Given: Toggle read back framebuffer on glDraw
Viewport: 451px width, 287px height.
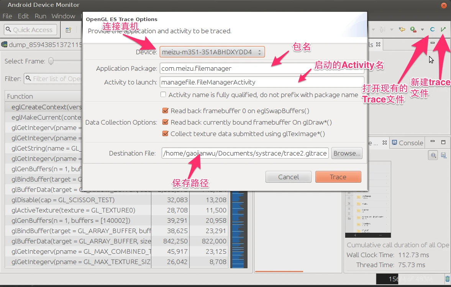Looking at the screenshot, I should pyautogui.click(x=166, y=122).
